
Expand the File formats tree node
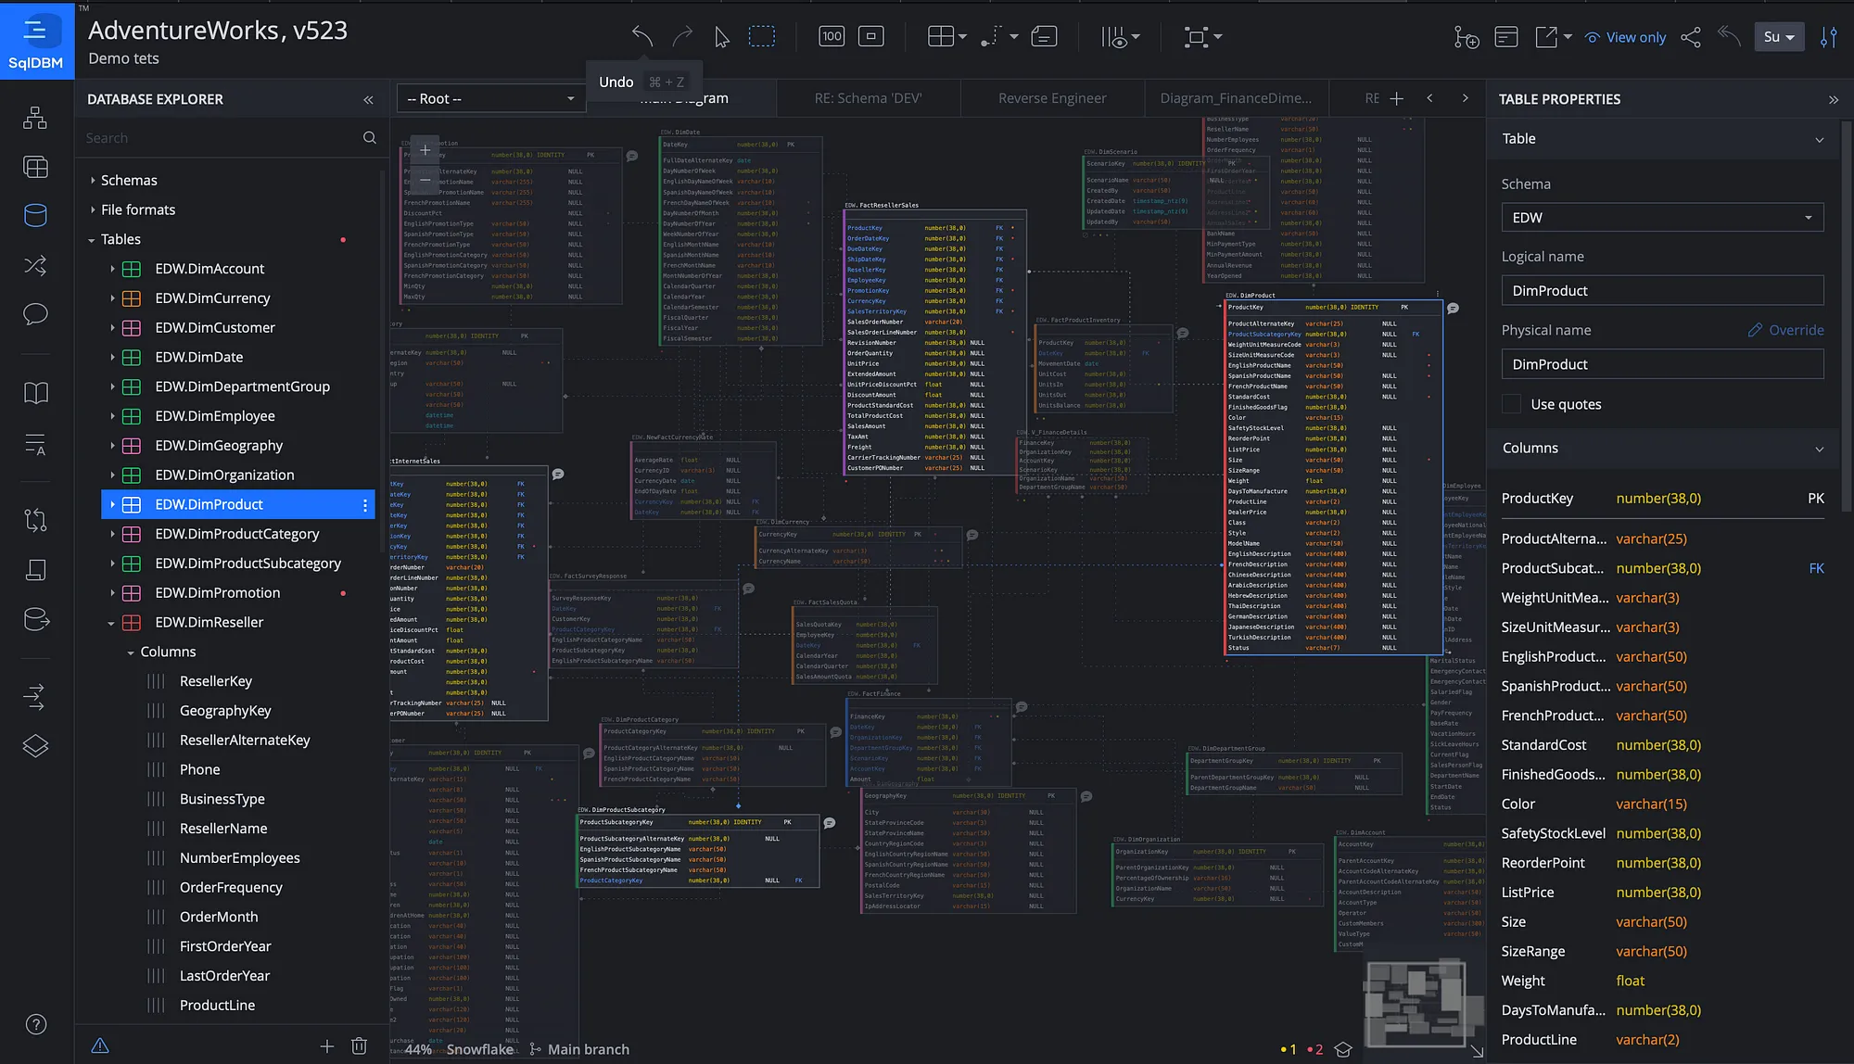[x=93, y=209]
